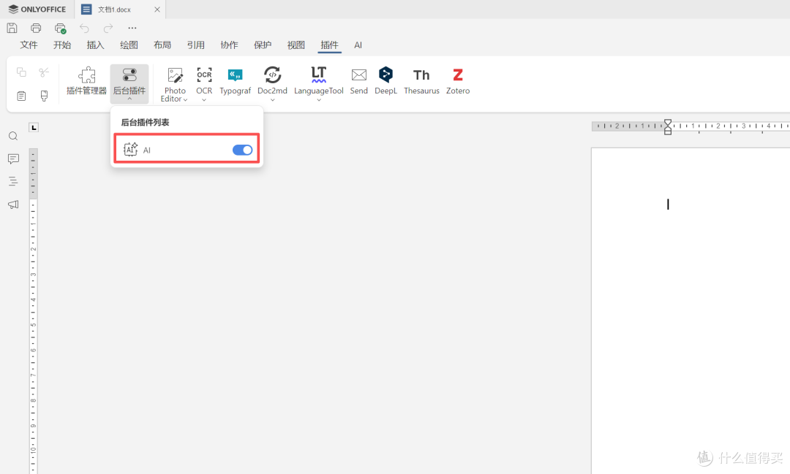Launch the DeepL translation plugin
The height and width of the screenshot is (474, 790).
[386, 82]
